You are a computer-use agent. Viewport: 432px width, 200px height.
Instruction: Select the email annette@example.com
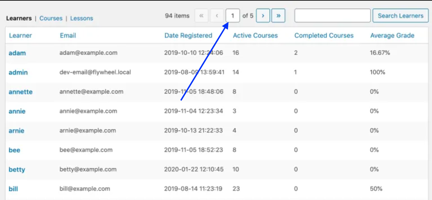click(x=91, y=92)
